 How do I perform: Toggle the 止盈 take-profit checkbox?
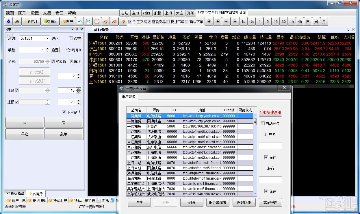(x=16, y=91)
